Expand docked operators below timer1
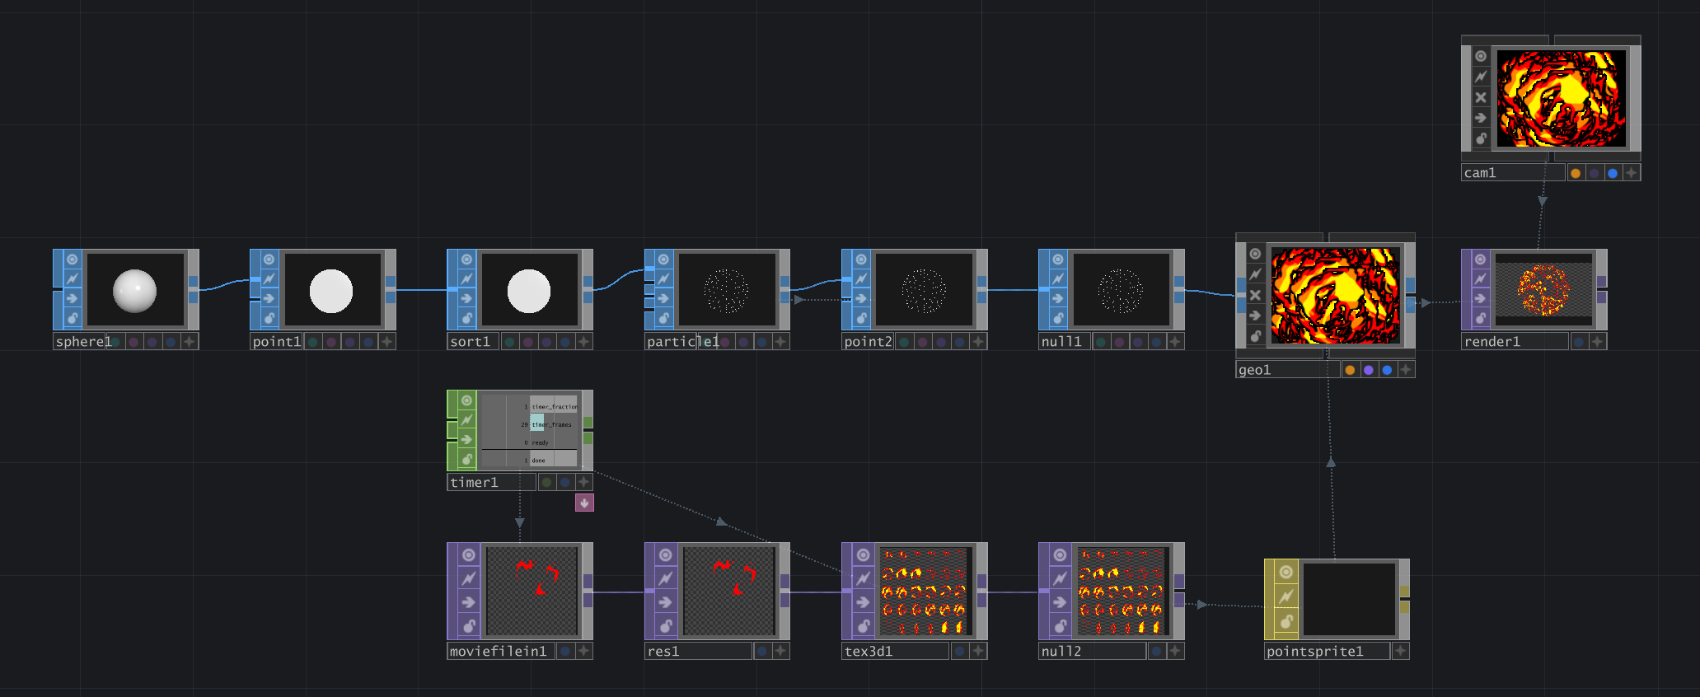The width and height of the screenshot is (1700, 697). 584,503
